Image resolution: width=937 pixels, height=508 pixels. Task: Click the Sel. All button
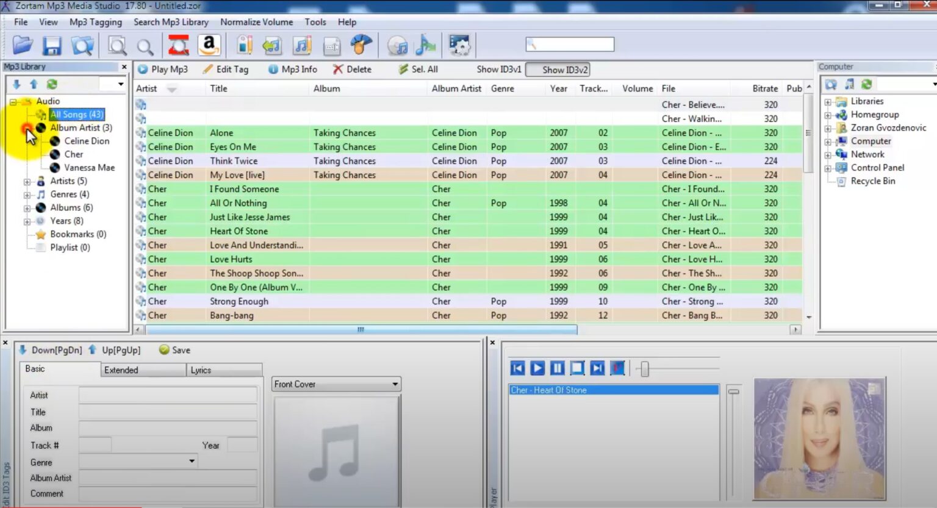tap(418, 70)
